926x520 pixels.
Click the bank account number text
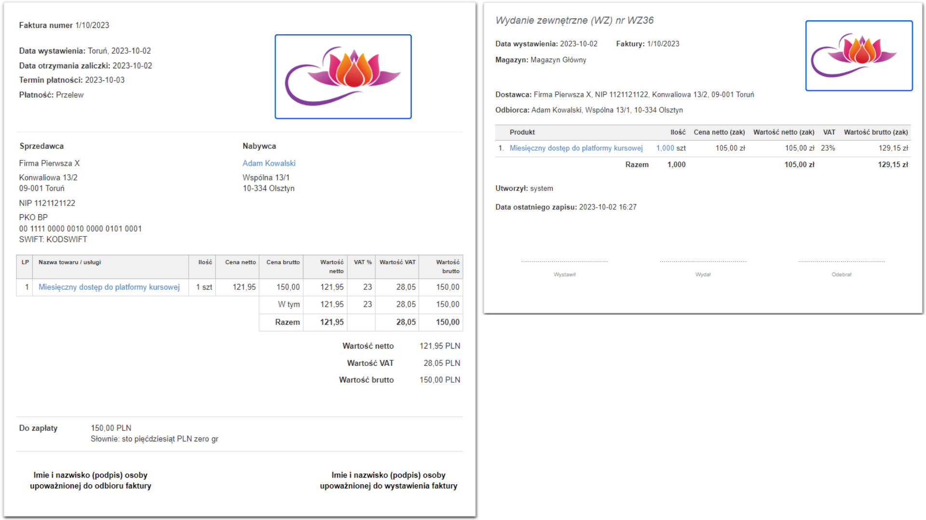coord(81,229)
